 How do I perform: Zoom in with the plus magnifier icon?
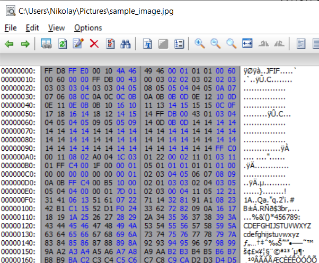pos(200,44)
